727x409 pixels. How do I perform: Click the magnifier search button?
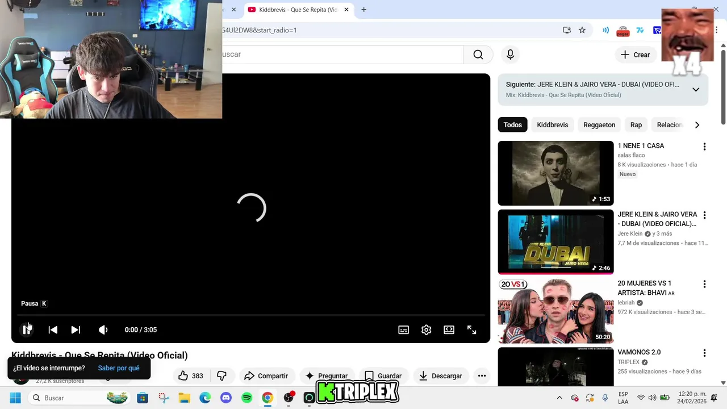[x=478, y=55]
